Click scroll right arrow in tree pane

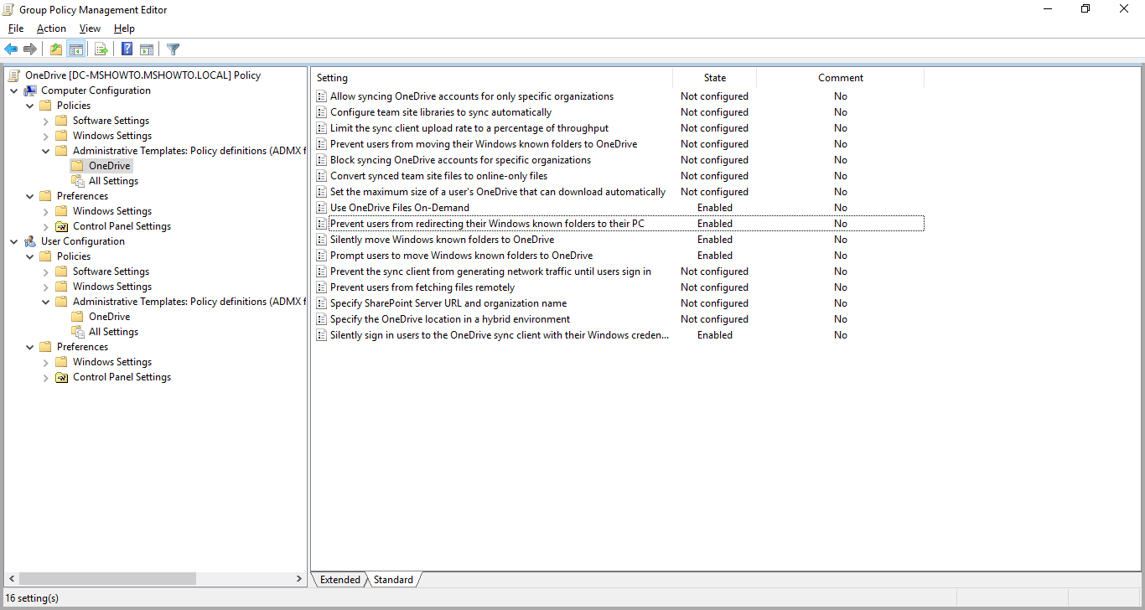[x=299, y=579]
